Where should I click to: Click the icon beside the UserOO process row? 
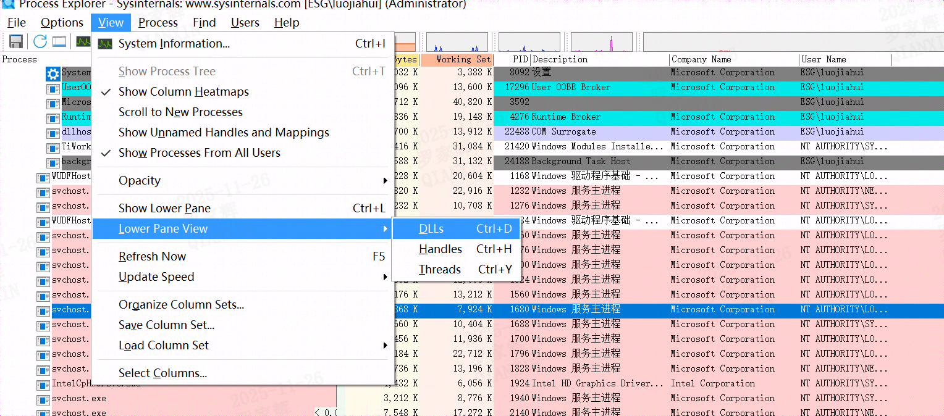[x=53, y=88]
